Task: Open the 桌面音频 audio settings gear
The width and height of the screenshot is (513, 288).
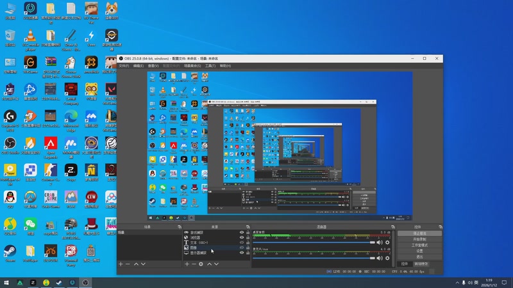Action: (387, 243)
